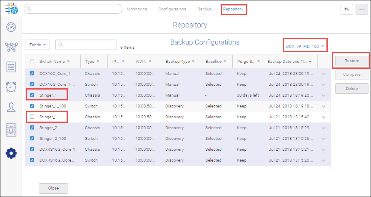Screen dimensions: 371x197
Task: Open the inventory list icon in sidebar
Action: (x=11, y=67)
